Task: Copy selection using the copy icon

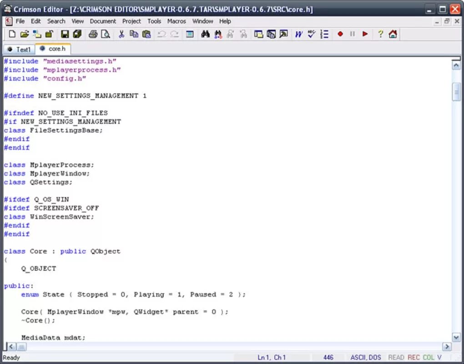Action: click(x=134, y=34)
